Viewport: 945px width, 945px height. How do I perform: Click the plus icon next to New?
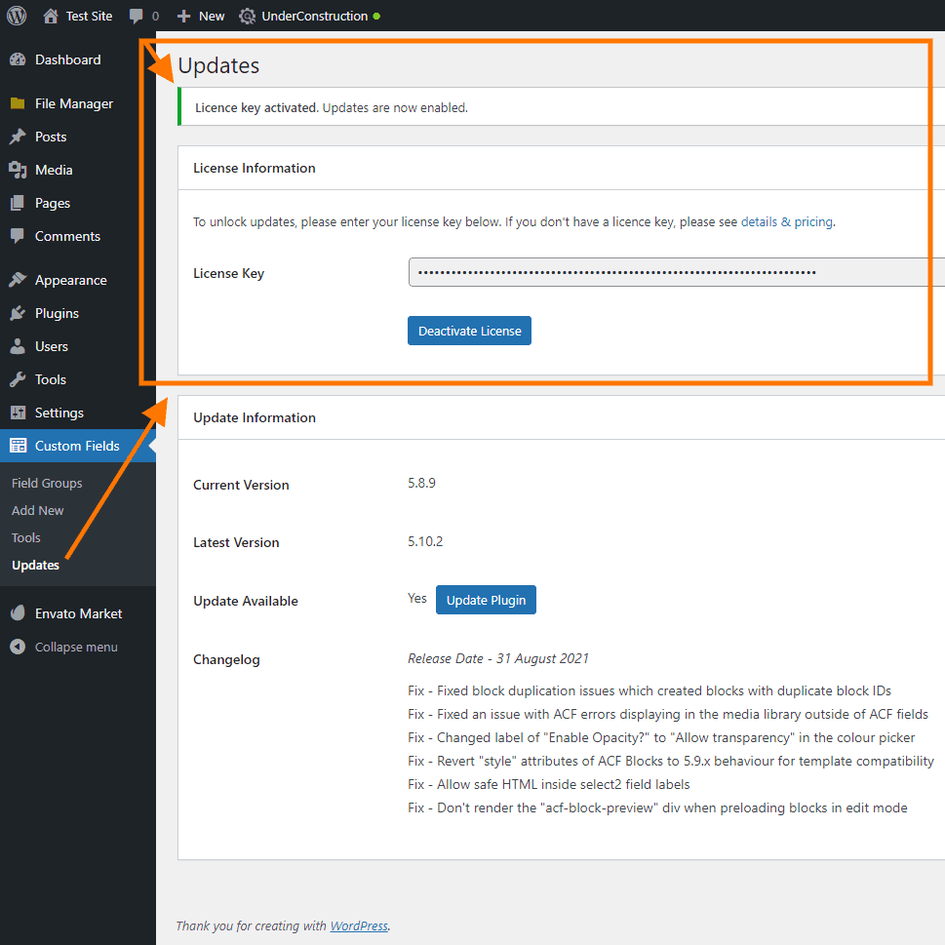point(183,17)
